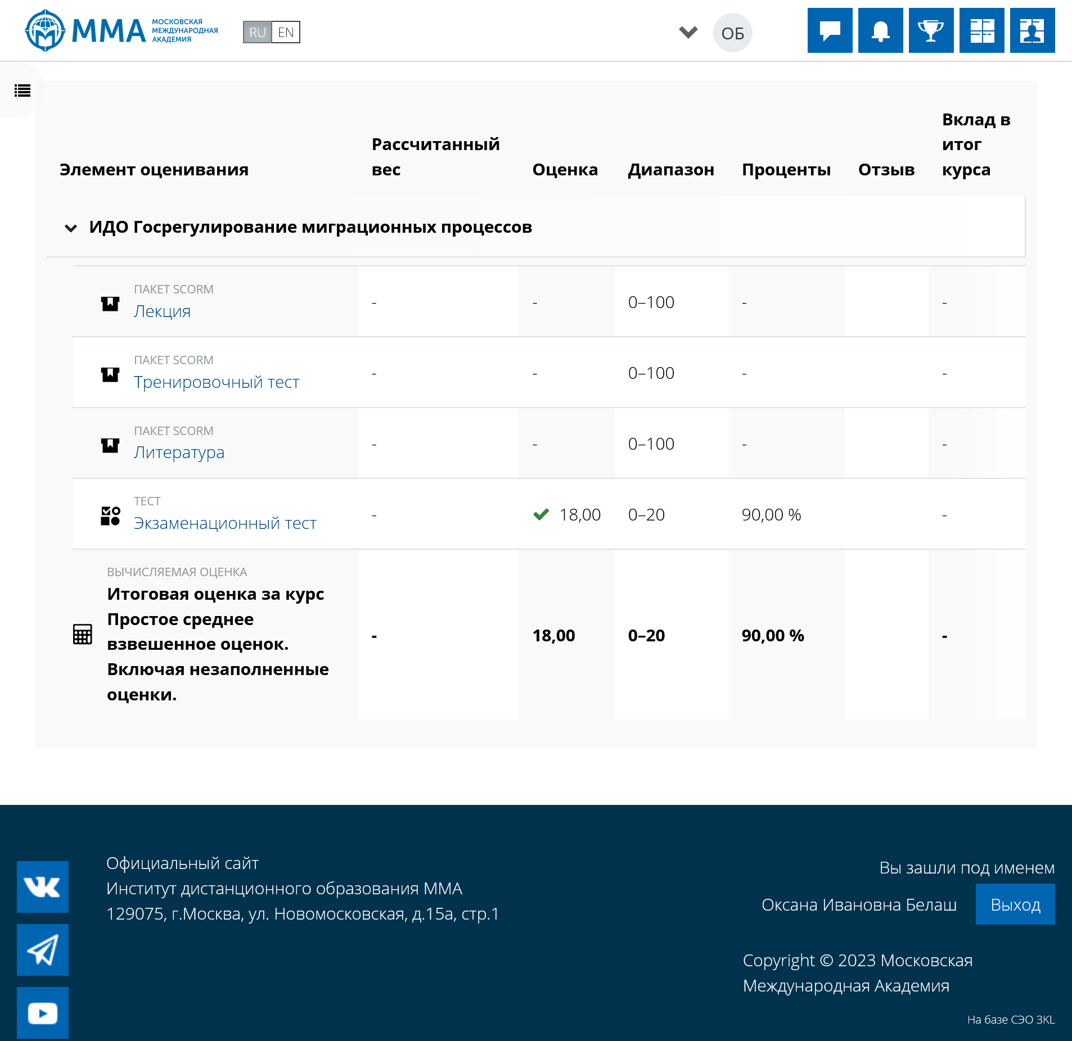Viewport: 1072px width, 1041px height.
Task: Click the Выход logout button
Action: coord(1015,904)
